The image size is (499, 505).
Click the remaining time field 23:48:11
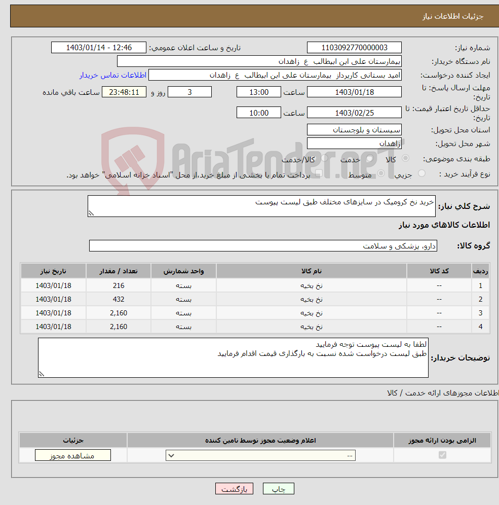point(124,92)
